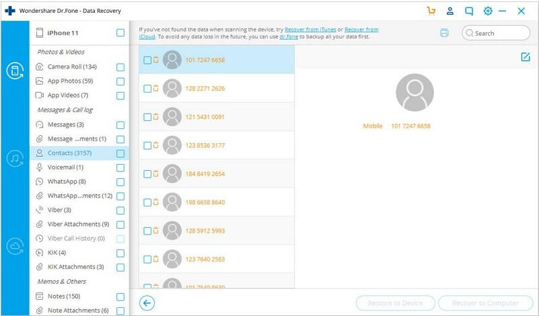Click trash icon for 123 7640 2583

[156, 259]
